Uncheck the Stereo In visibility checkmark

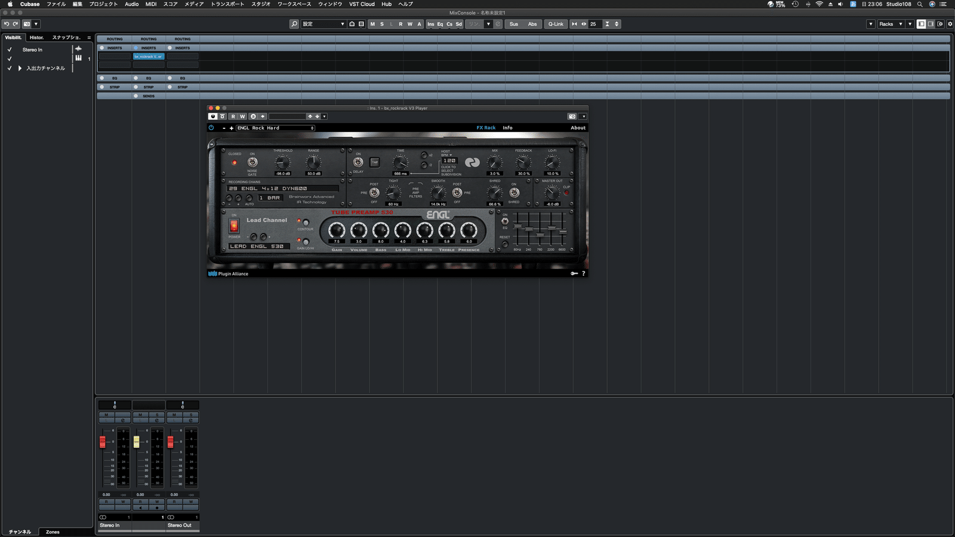(x=10, y=50)
